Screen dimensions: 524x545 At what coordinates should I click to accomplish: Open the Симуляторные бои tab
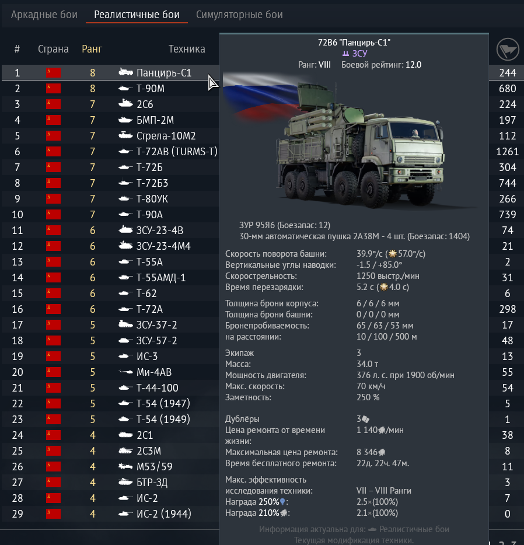pyautogui.click(x=239, y=15)
